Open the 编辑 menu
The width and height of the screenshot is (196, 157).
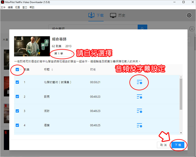coord(10,8)
